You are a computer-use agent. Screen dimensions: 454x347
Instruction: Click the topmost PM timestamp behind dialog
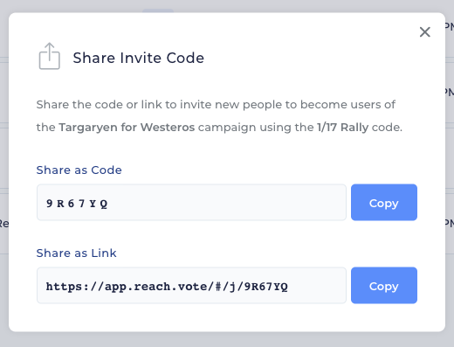tap(450, 27)
